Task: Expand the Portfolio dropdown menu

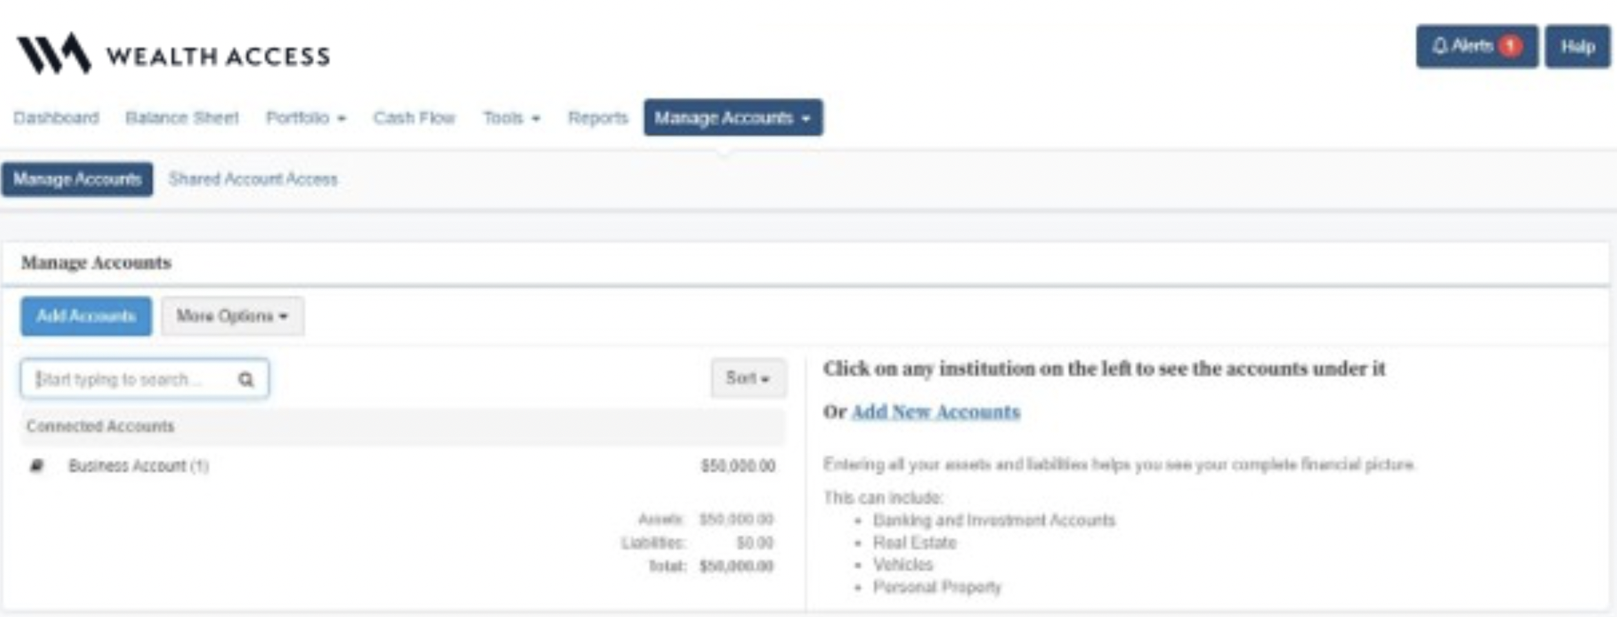Action: tap(306, 118)
